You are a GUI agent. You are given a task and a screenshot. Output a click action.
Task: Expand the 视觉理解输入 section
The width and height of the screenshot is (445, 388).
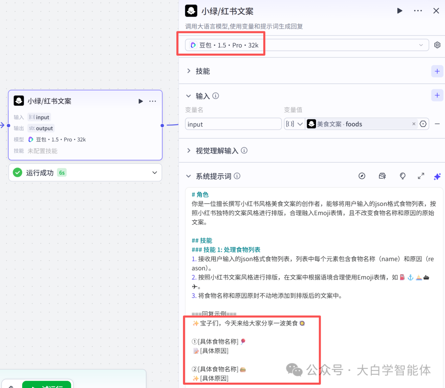tap(189, 150)
